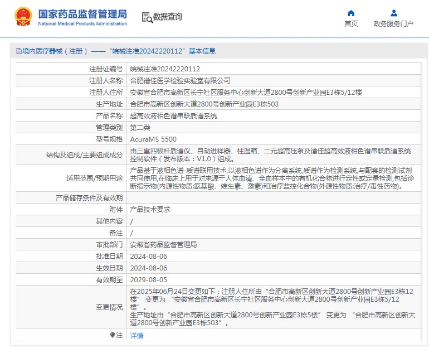Click 国家药品监督管理局 title text

point(82,14)
